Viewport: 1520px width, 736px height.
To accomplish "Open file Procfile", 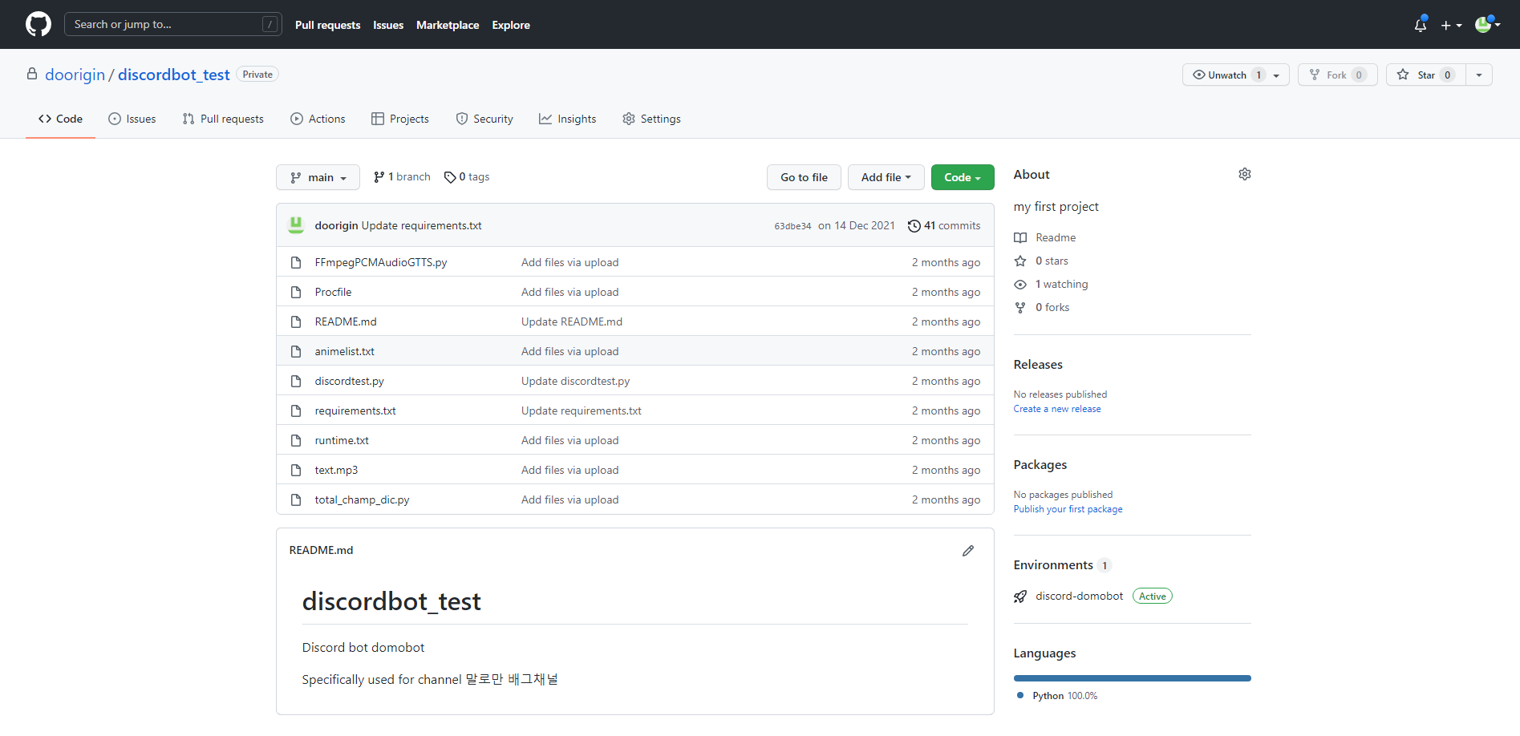I will click(x=333, y=292).
